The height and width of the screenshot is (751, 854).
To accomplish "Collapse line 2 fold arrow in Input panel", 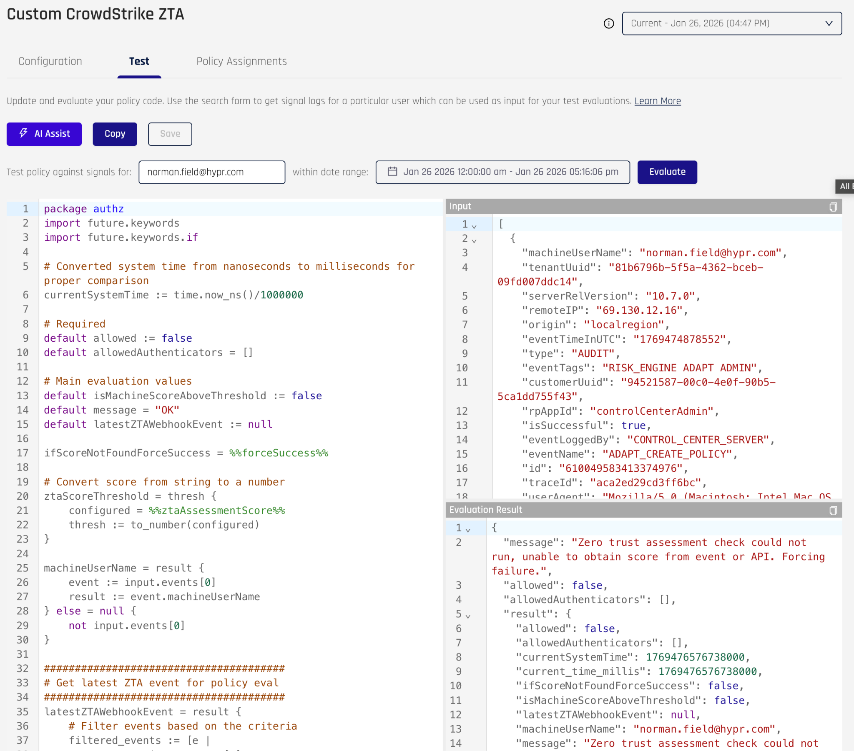I will 474,240.
